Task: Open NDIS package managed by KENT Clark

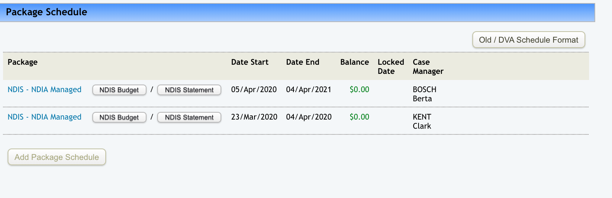Action: (44, 117)
